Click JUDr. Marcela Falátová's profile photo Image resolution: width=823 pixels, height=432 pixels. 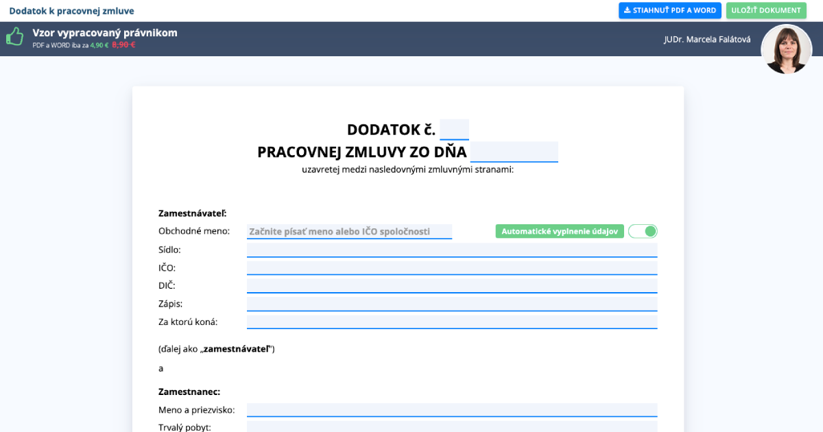[786, 49]
